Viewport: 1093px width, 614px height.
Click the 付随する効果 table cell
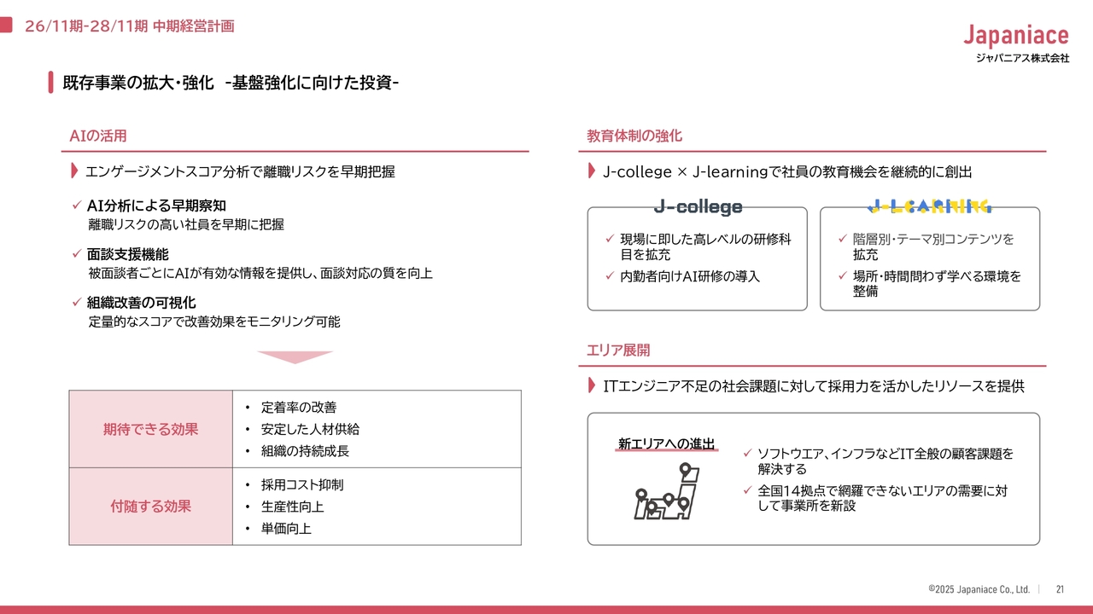pyautogui.click(x=150, y=507)
